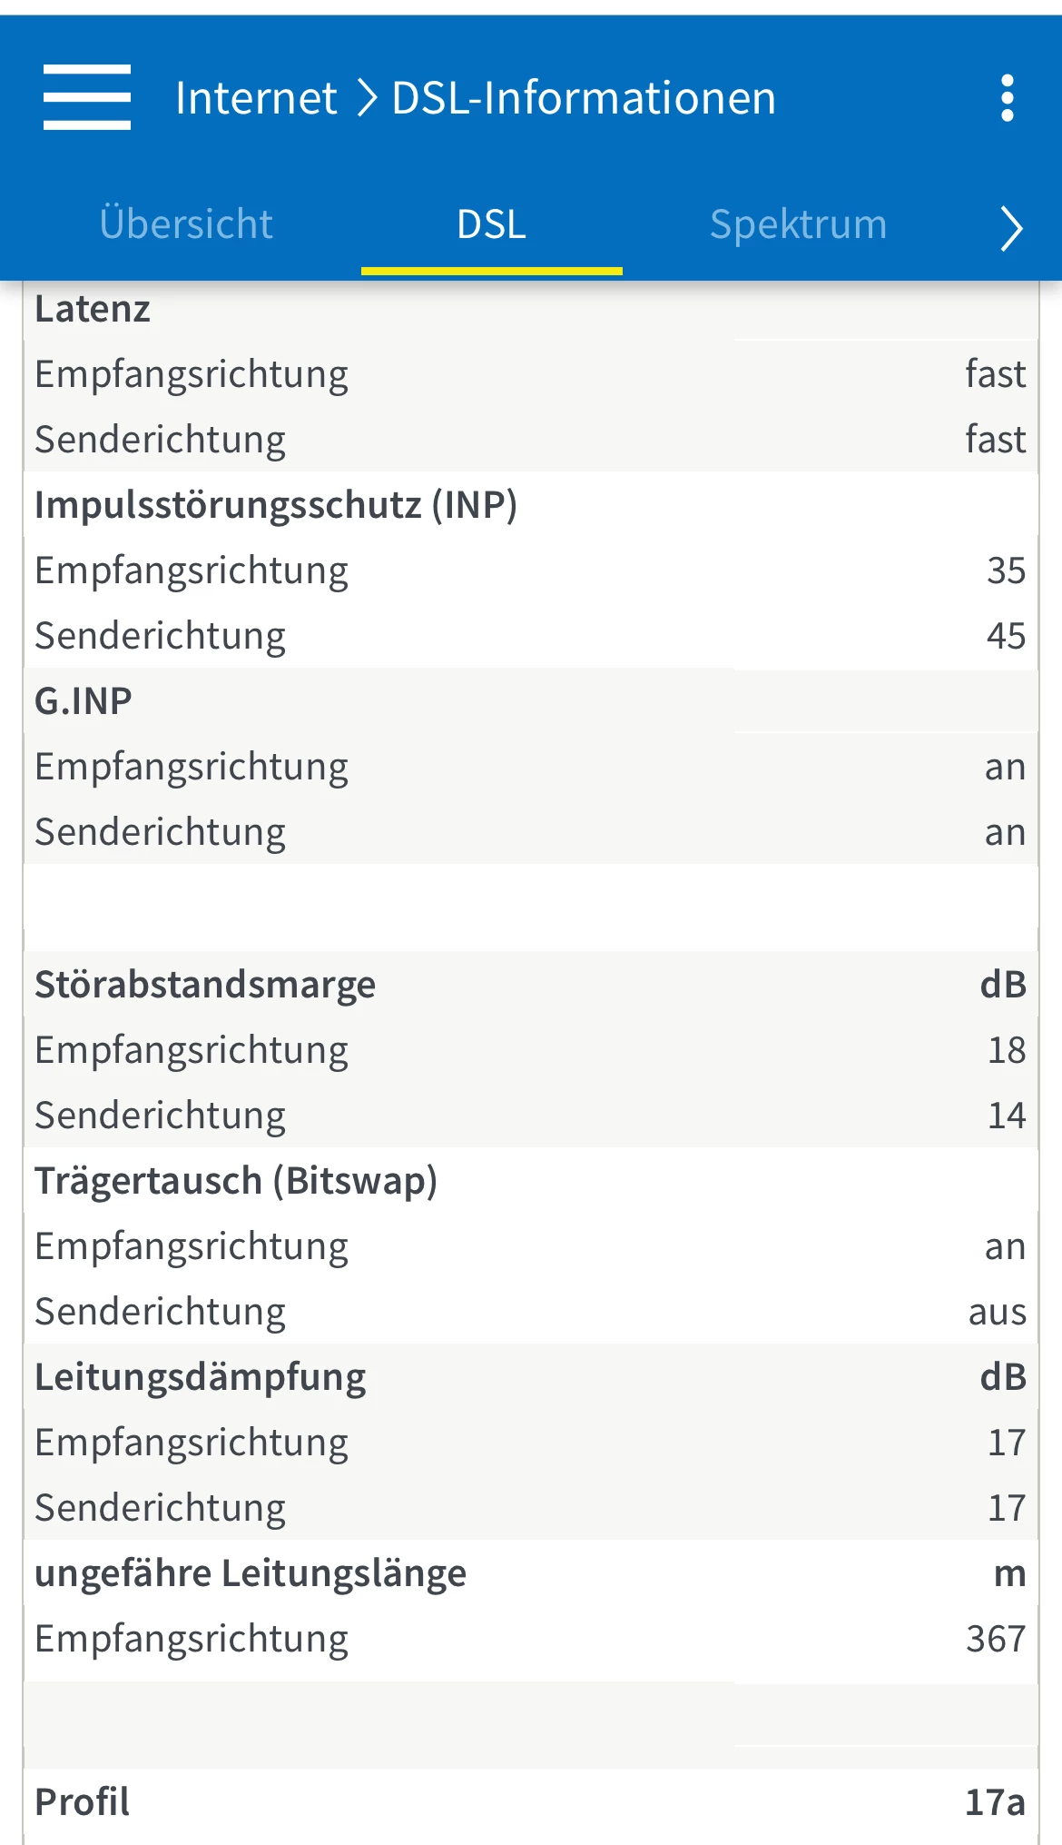This screenshot has width=1062, height=1845.
Task: Click the breadcrumb chevron after Internet
Action: click(366, 98)
